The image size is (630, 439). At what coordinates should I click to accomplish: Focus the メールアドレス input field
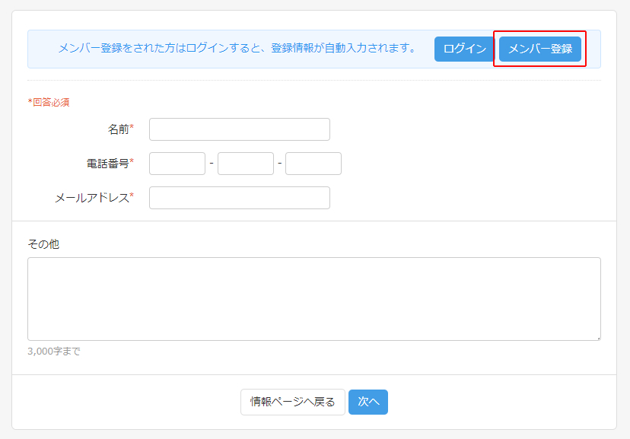(239, 198)
